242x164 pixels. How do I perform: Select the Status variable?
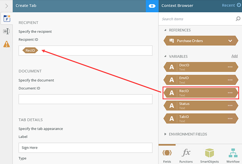197,106
